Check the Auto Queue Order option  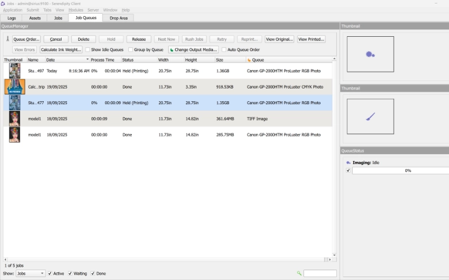tap(224, 50)
